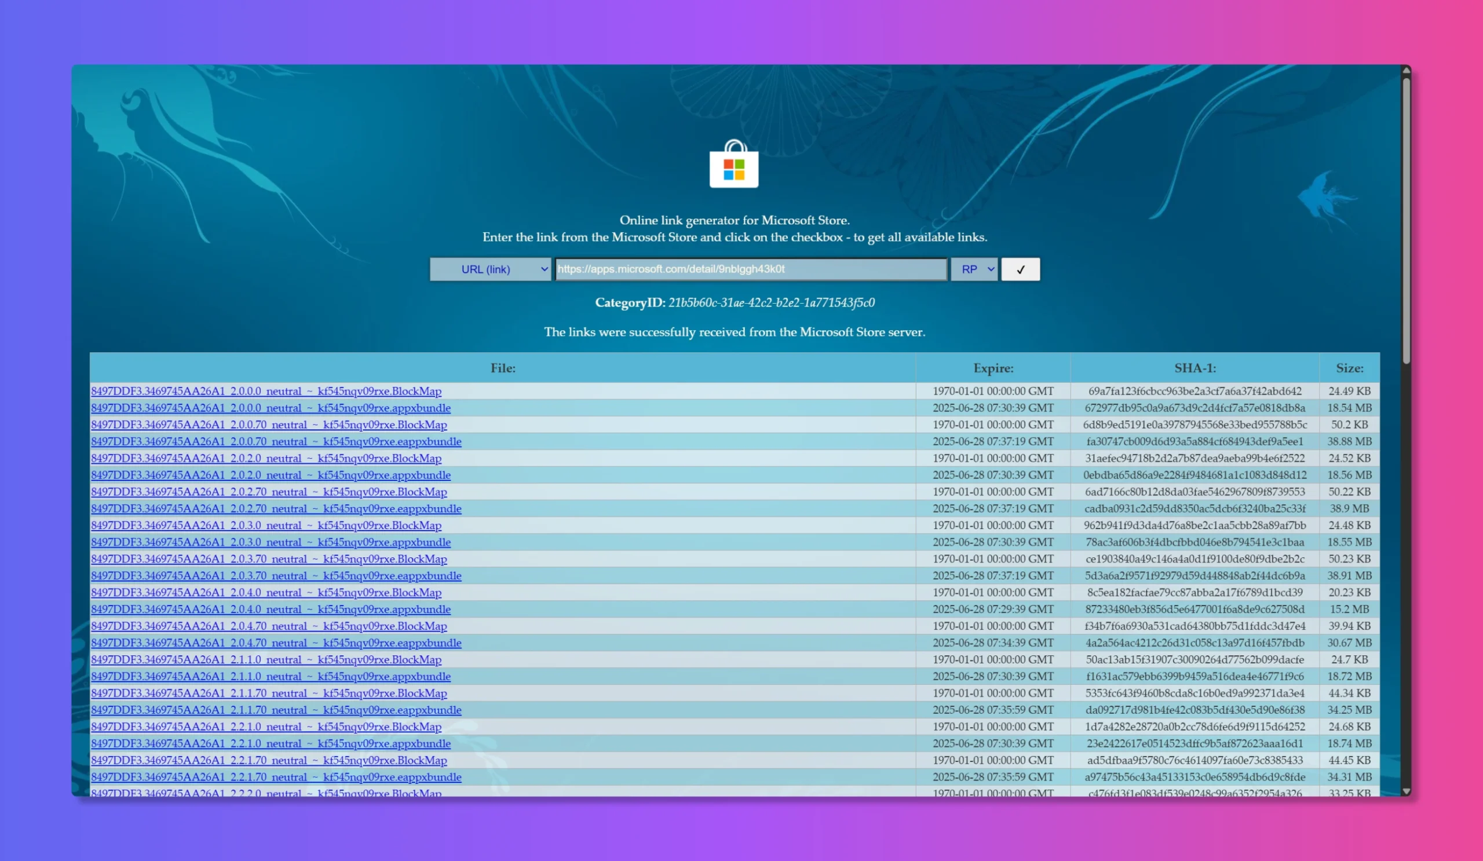Select the 'Online link generator for Microsoft Store' heading
Screen dimensions: 1483x861
pos(735,220)
